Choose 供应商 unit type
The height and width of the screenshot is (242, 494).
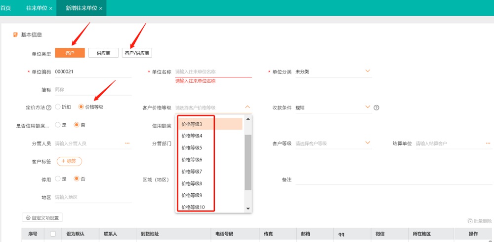[x=103, y=53]
